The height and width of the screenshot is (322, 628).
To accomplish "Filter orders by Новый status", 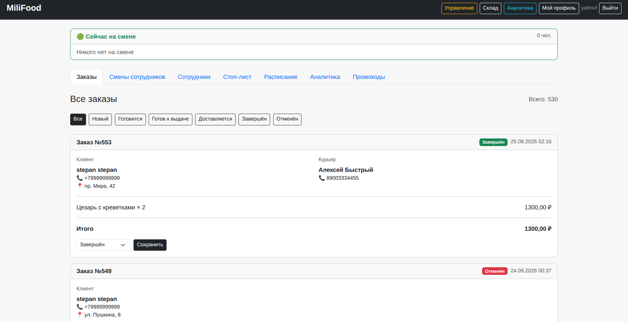I will (100, 120).
